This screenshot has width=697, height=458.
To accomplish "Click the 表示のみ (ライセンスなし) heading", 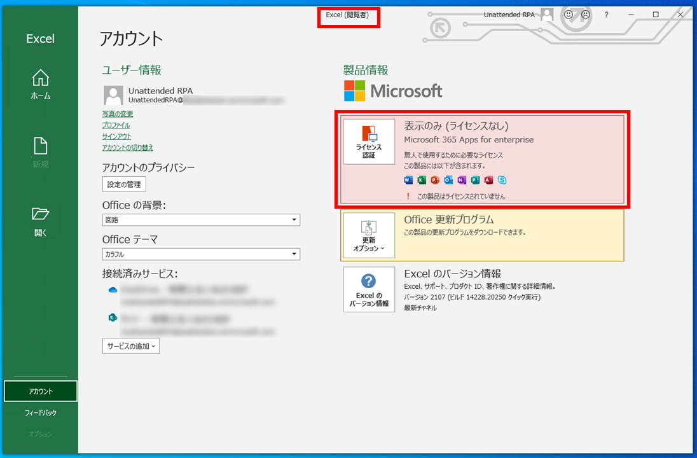I will (456, 126).
